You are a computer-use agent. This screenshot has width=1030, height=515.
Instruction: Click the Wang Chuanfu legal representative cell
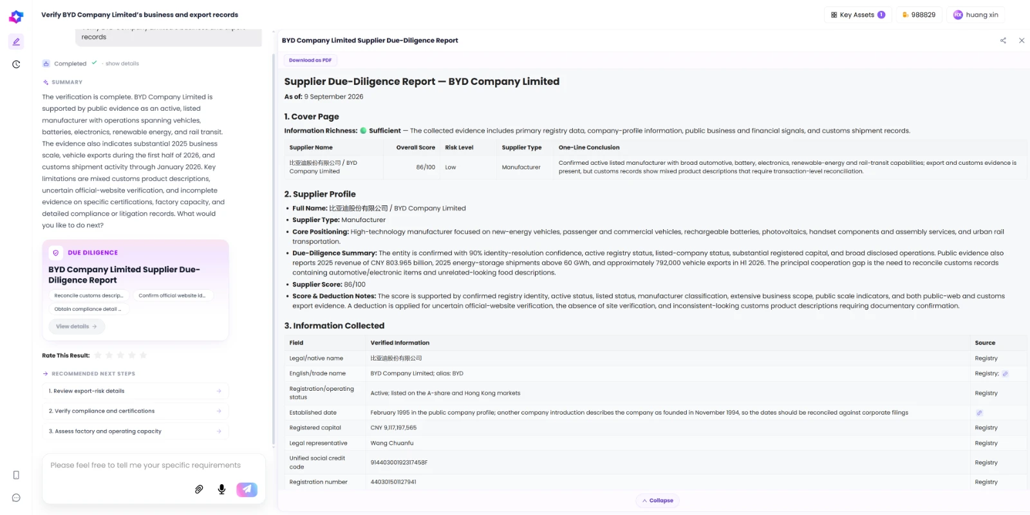(x=669, y=444)
